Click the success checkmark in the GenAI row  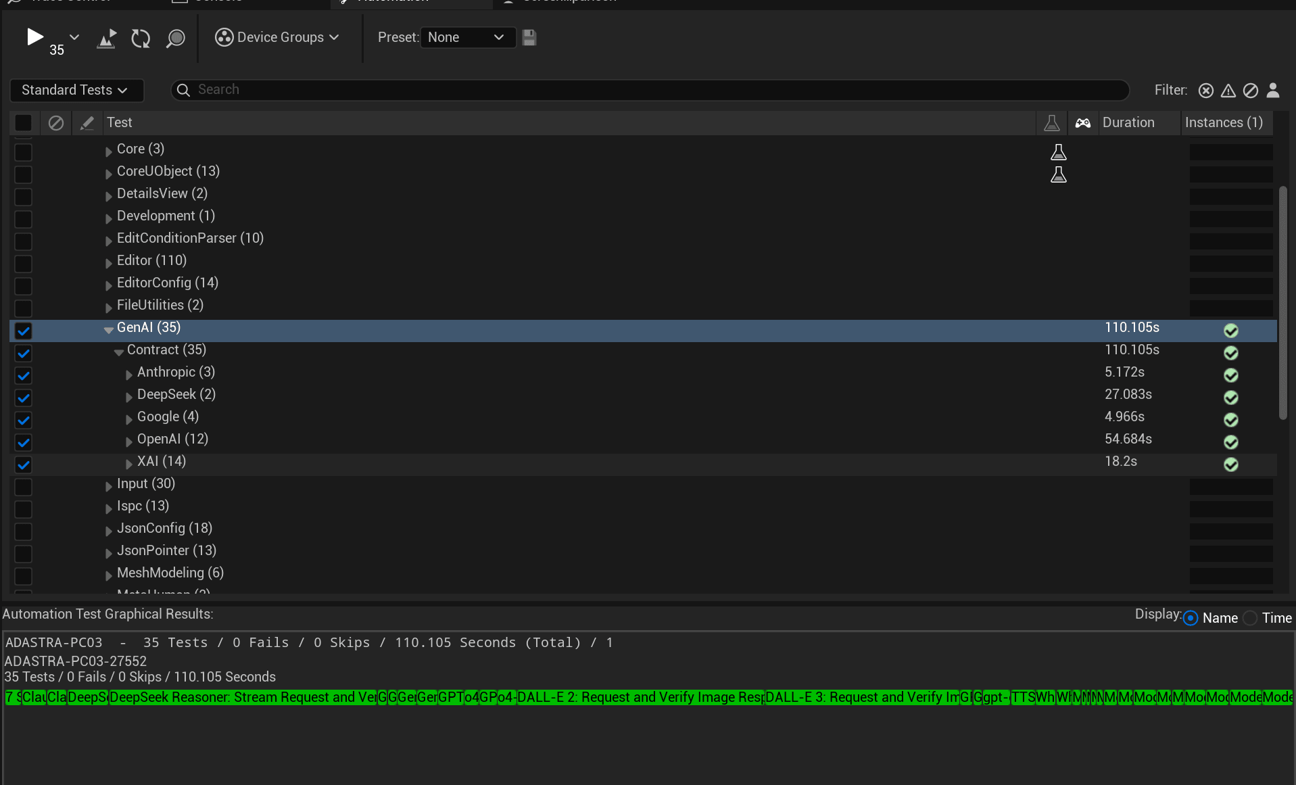coord(1230,330)
